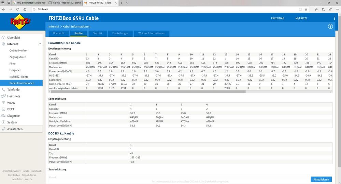Refresh the browser page
This screenshot has width=341, height=184.
[18, 9]
